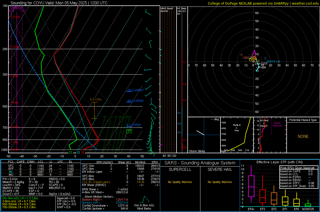Click the 15 km height marker

(x=16, y=17)
